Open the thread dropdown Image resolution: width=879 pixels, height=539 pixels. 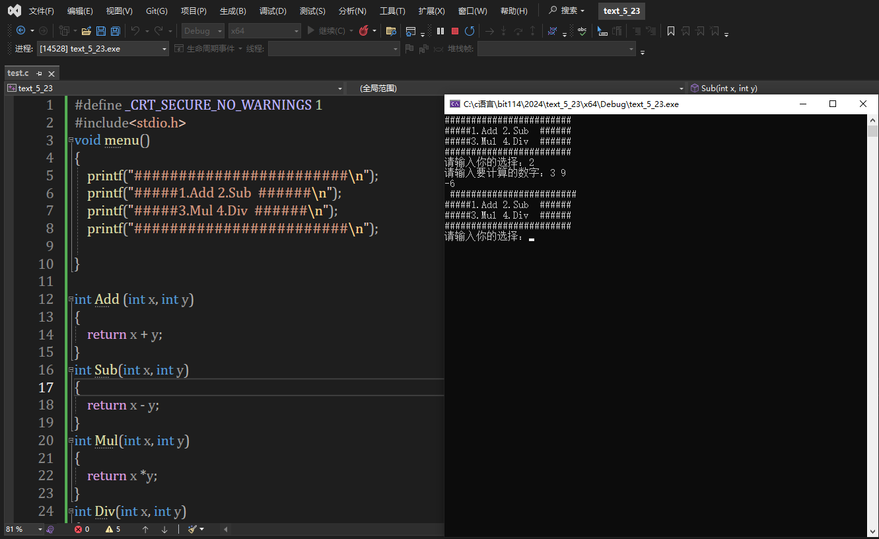click(x=334, y=48)
